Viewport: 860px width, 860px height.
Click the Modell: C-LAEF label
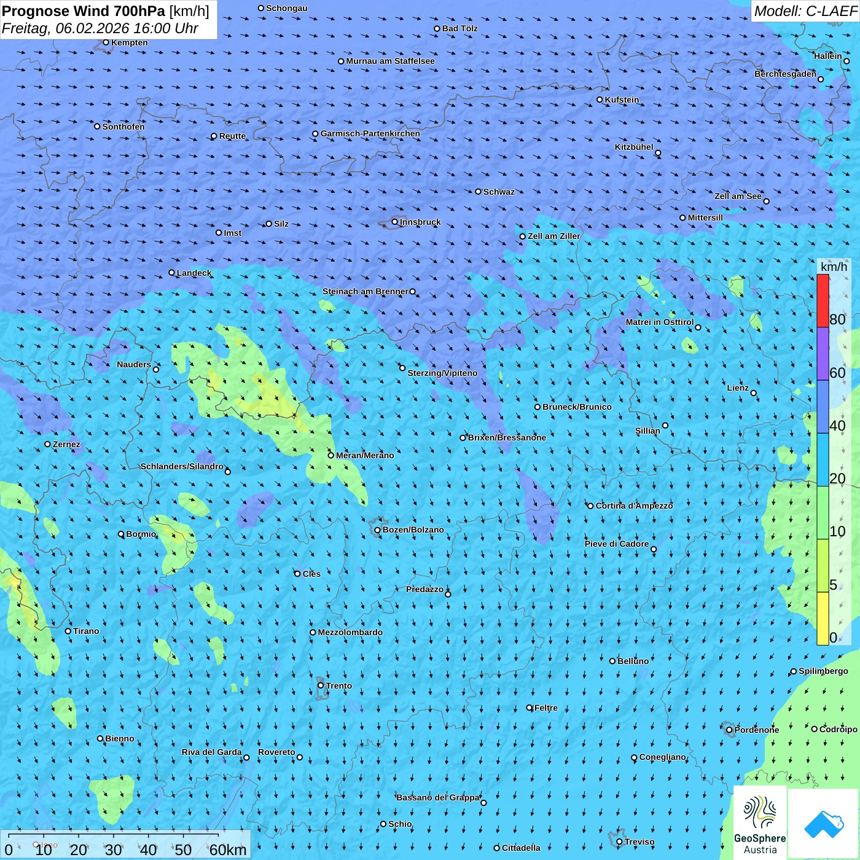click(x=805, y=11)
